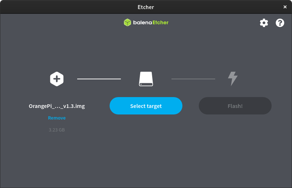Image resolution: width=292 pixels, height=188 pixels.
Task: Click the lightning bolt flash icon
Action: [233, 79]
